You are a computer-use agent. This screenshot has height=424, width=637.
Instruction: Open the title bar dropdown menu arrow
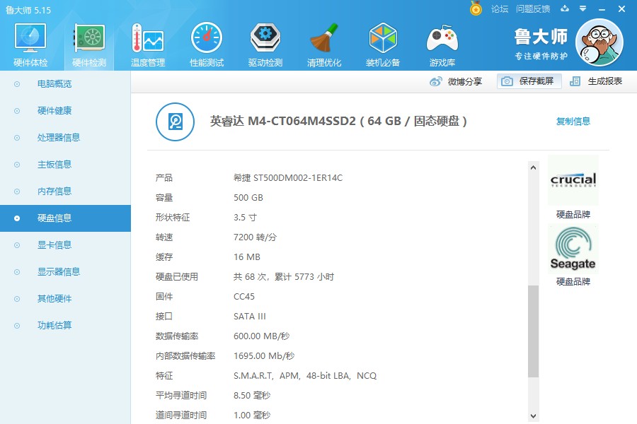(583, 8)
